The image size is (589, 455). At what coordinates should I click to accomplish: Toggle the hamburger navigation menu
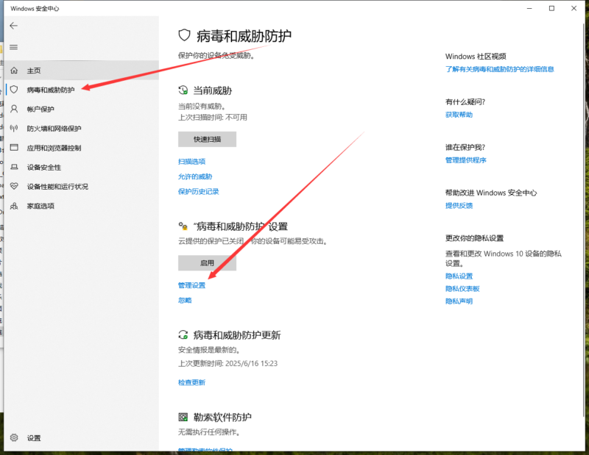point(14,48)
